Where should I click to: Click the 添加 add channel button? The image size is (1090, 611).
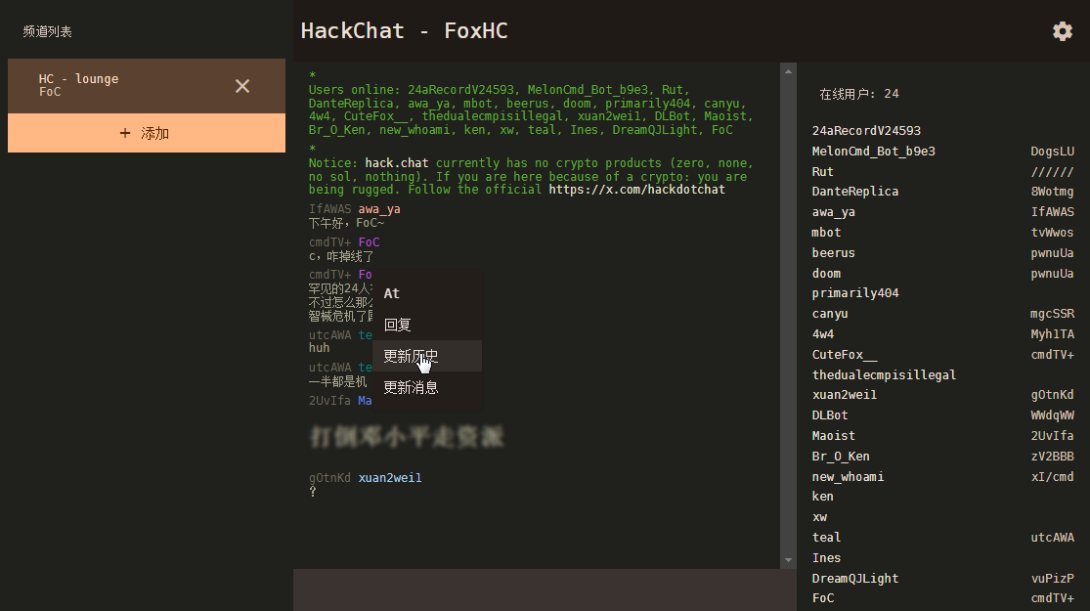click(147, 133)
